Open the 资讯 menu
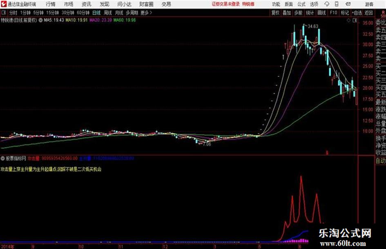386x249 pixels. tap(87, 4)
